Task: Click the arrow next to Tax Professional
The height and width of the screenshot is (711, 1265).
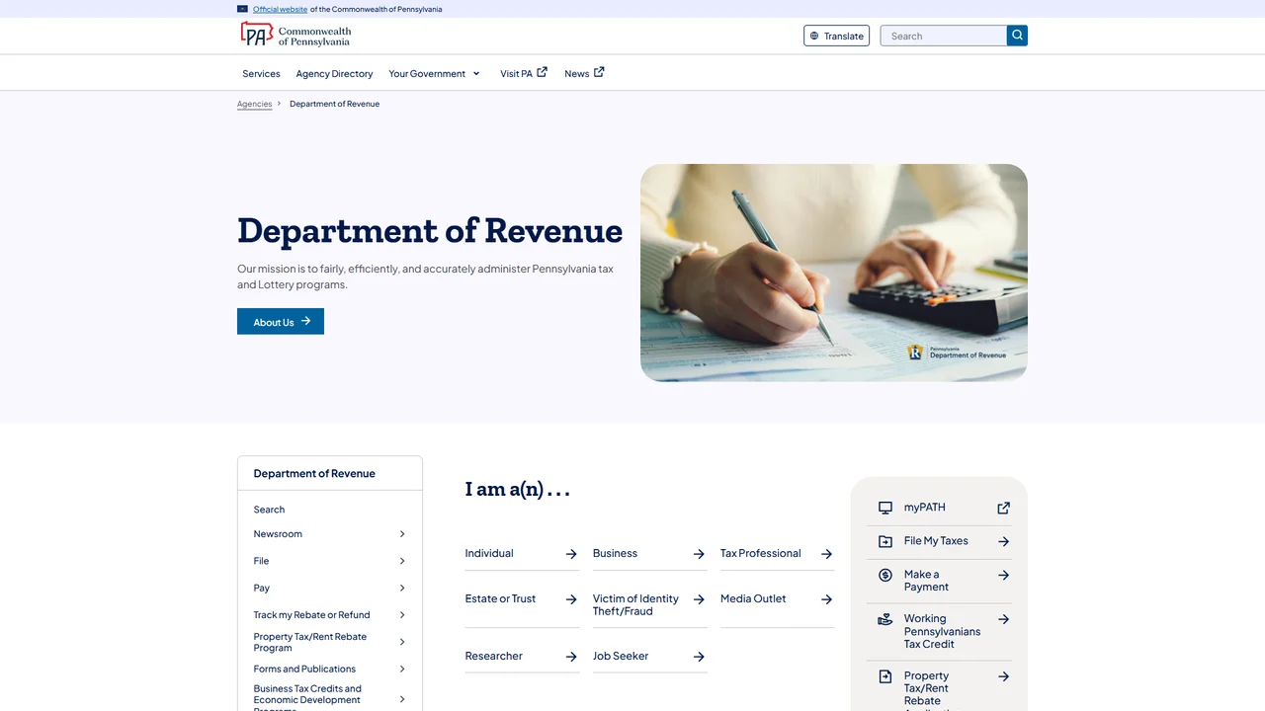Action: 826,554
